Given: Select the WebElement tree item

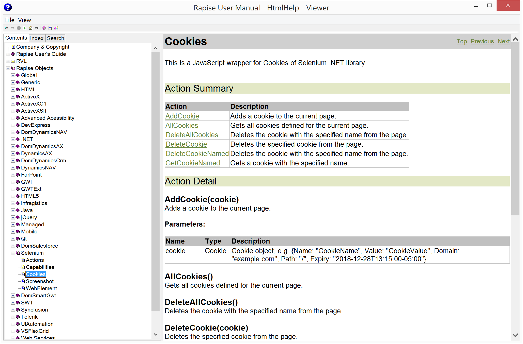Looking at the screenshot, I should click(41, 288).
